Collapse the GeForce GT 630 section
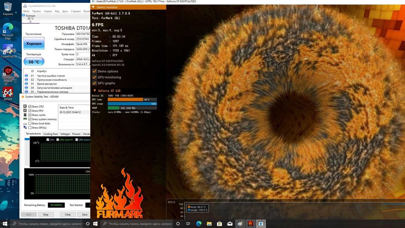The height and width of the screenshot is (228, 405). coord(94,91)
